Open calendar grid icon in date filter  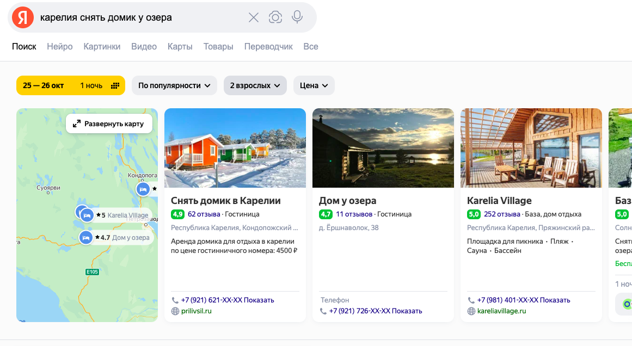coord(115,85)
